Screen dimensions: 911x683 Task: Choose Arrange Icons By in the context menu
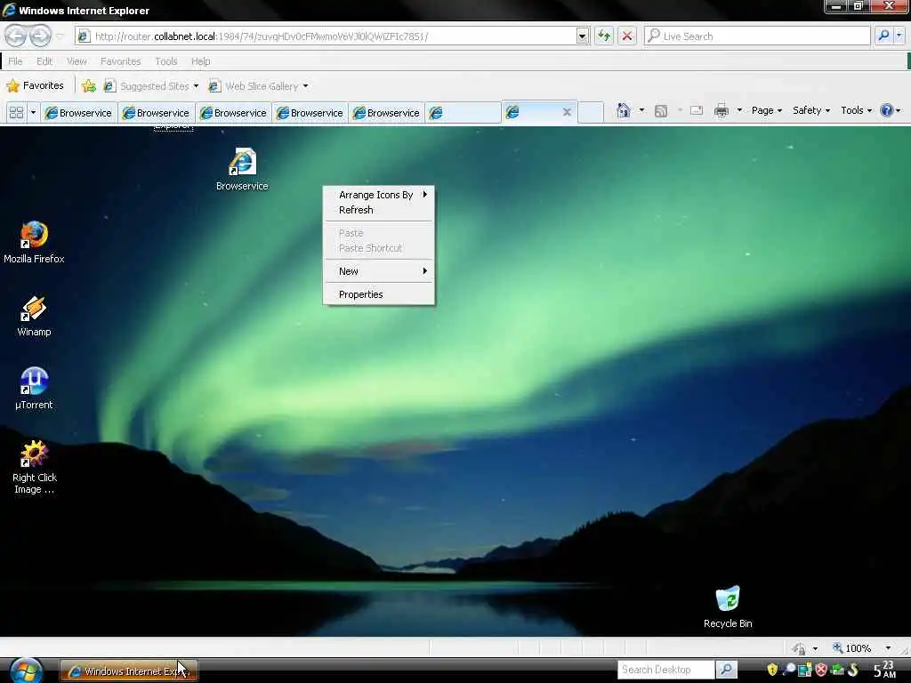pos(378,195)
